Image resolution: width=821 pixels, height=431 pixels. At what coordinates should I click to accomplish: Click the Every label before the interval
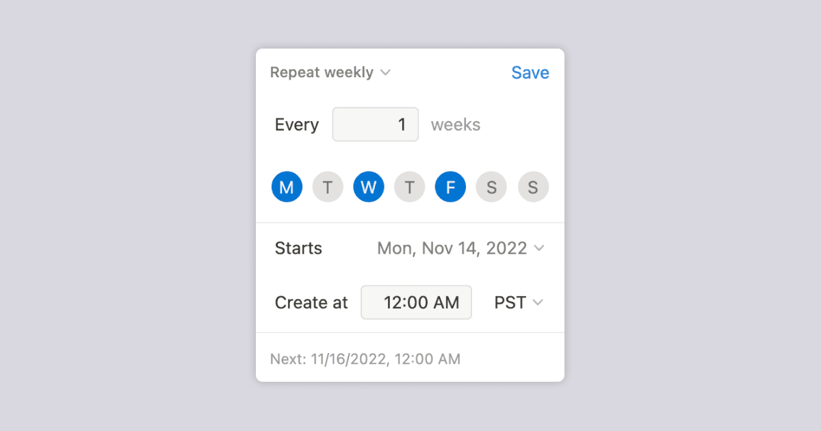(x=297, y=124)
